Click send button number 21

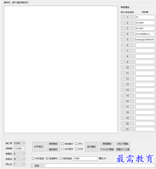127,129
